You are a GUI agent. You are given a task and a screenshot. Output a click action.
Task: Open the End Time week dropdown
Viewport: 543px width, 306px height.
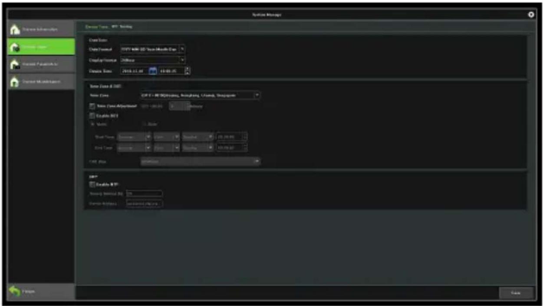(x=166, y=148)
